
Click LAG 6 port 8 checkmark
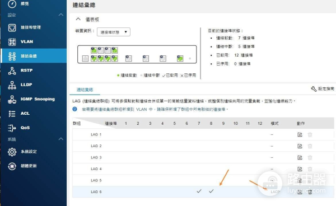(x=211, y=191)
